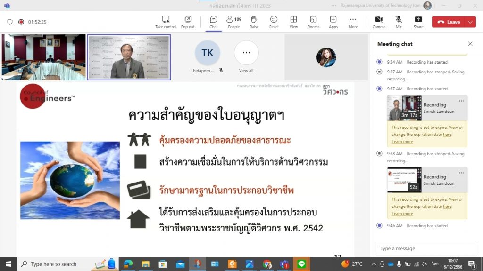Start sharing with the Share icon
The image size is (483, 271).
pyautogui.click(x=418, y=22)
